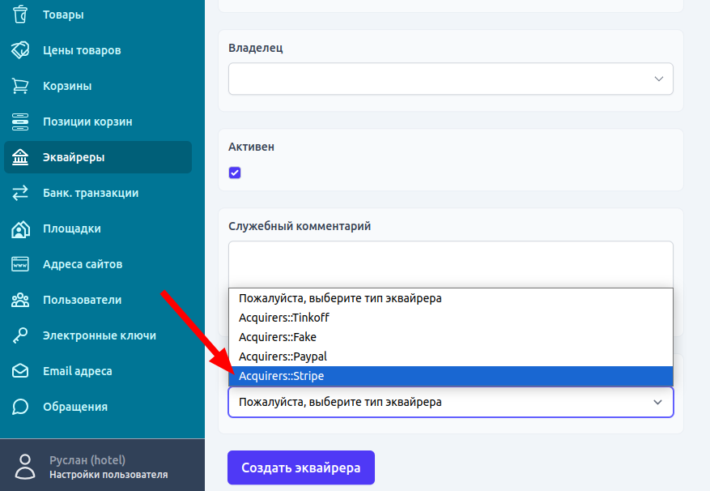Click the price tag icon for Цены товаров
710x491 pixels.
(x=20, y=50)
